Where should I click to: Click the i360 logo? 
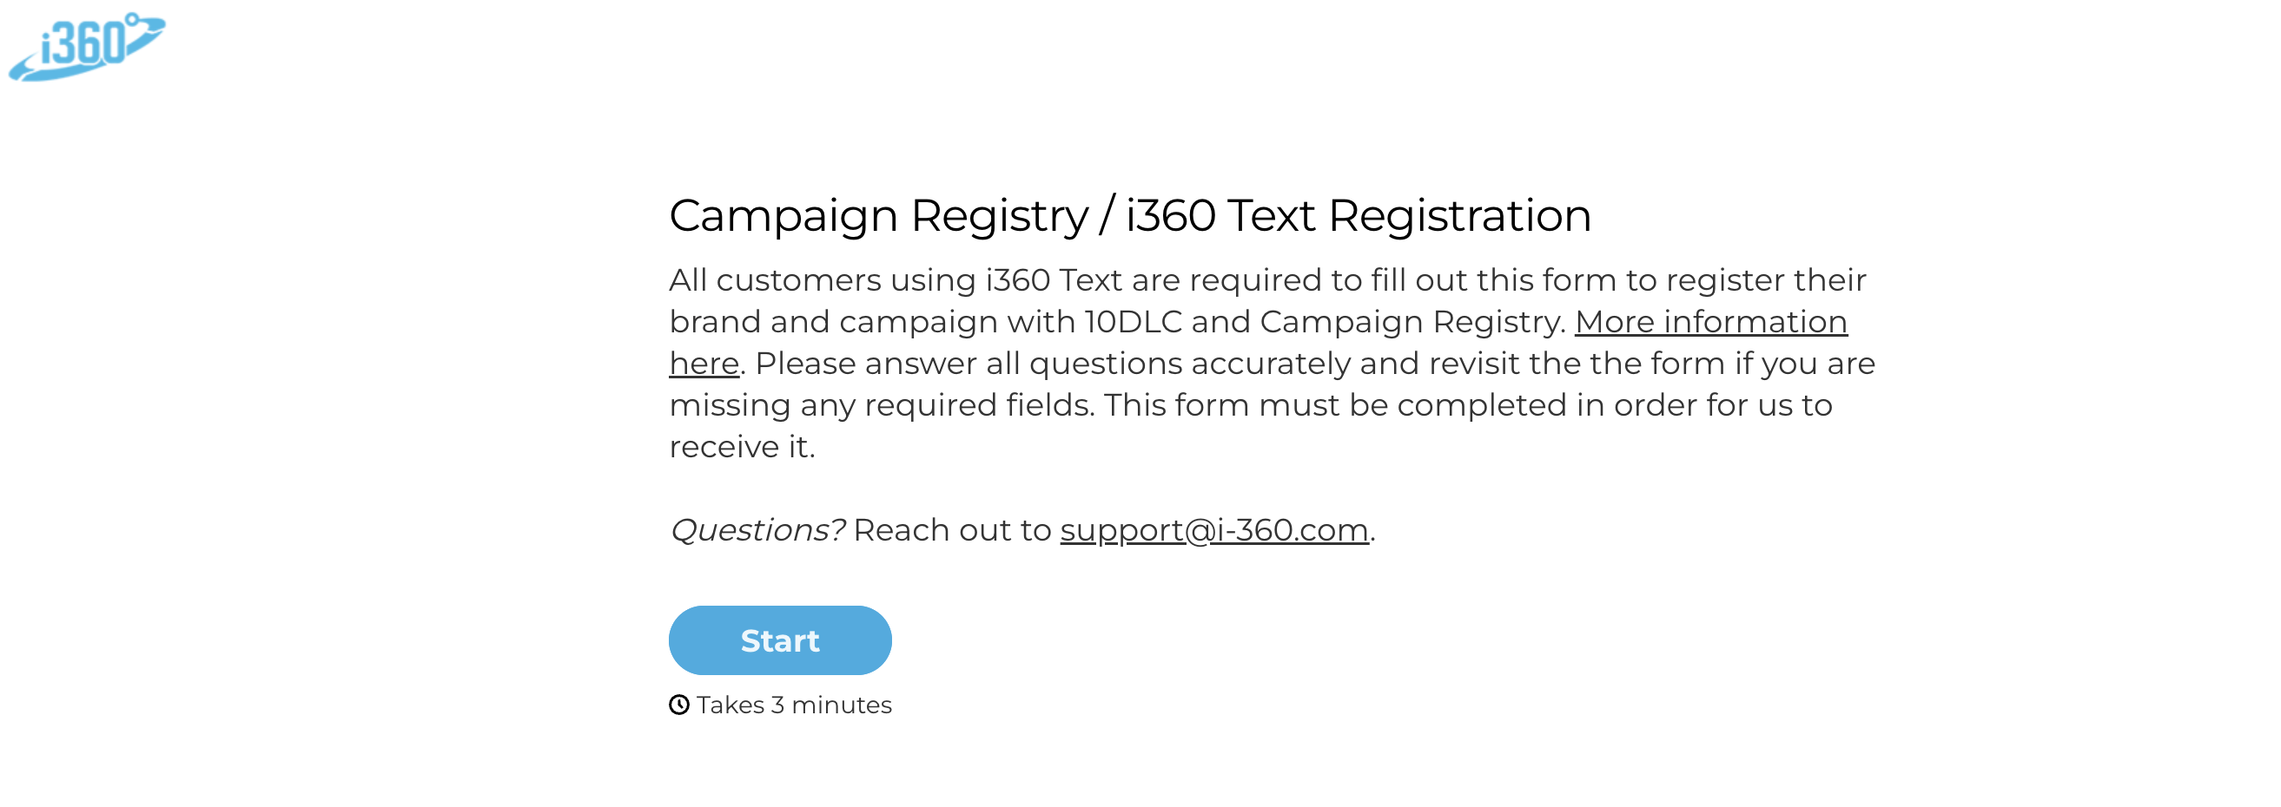86,47
